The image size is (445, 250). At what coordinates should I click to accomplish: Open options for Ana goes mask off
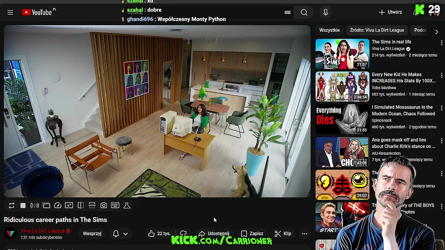pos(442,141)
